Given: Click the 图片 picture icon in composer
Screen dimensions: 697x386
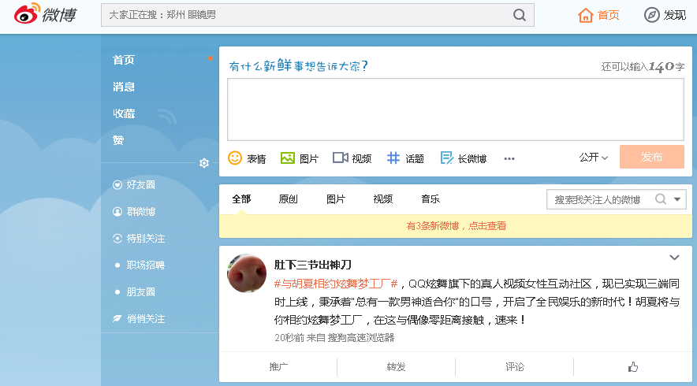Looking at the screenshot, I should click(x=288, y=158).
